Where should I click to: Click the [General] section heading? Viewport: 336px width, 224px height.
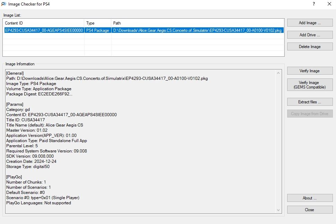pyautogui.click(x=15, y=73)
